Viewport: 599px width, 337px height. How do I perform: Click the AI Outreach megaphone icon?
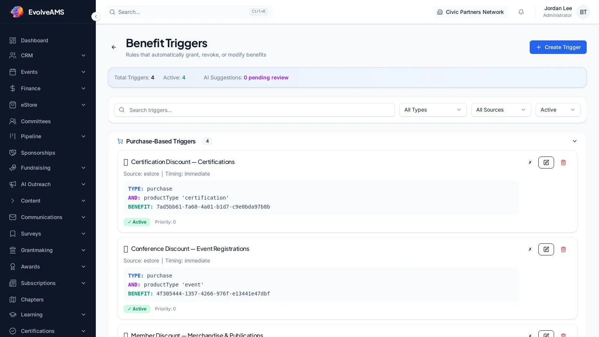[13, 184]
